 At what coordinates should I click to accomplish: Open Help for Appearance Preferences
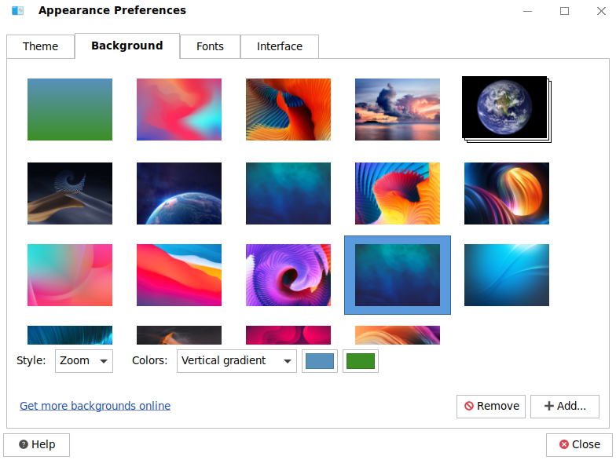(37, 444)
